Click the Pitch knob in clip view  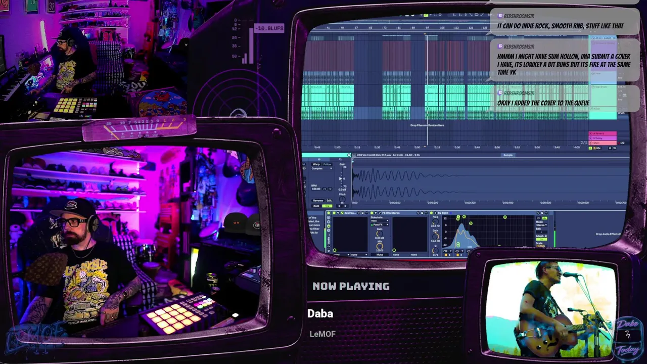(342, 199)
